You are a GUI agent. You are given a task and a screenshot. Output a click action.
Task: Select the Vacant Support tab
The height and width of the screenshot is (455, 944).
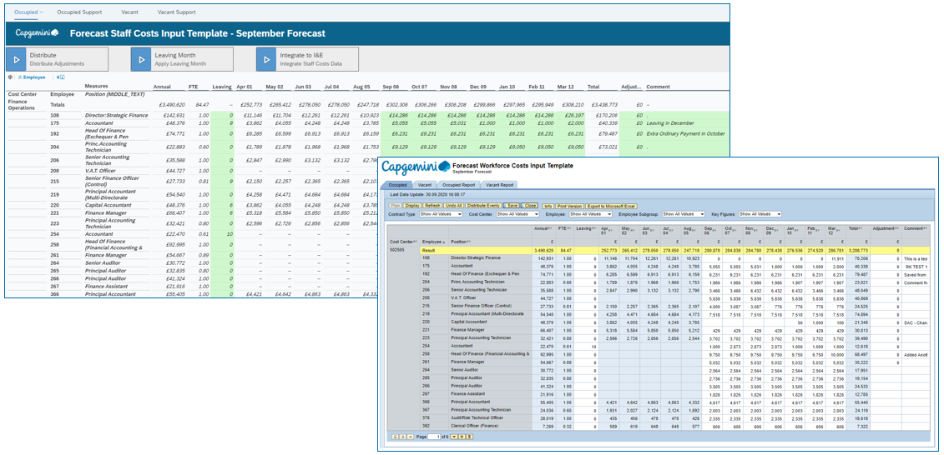[177, 12]
